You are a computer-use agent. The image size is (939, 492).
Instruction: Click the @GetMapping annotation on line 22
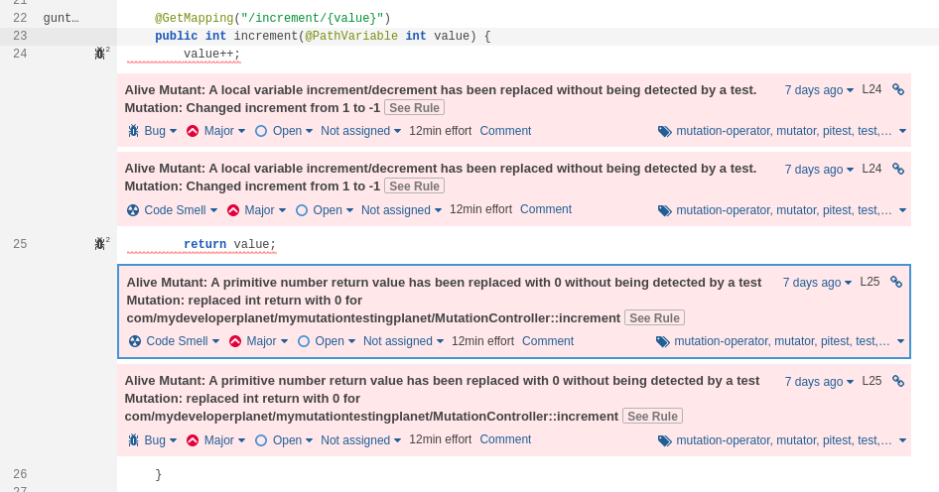(x=194, y=18)
